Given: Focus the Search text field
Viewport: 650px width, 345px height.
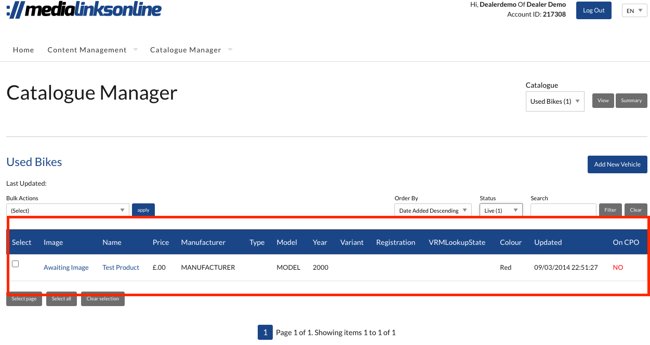Looking at the screenshot, I should click(x=563, y=210).
